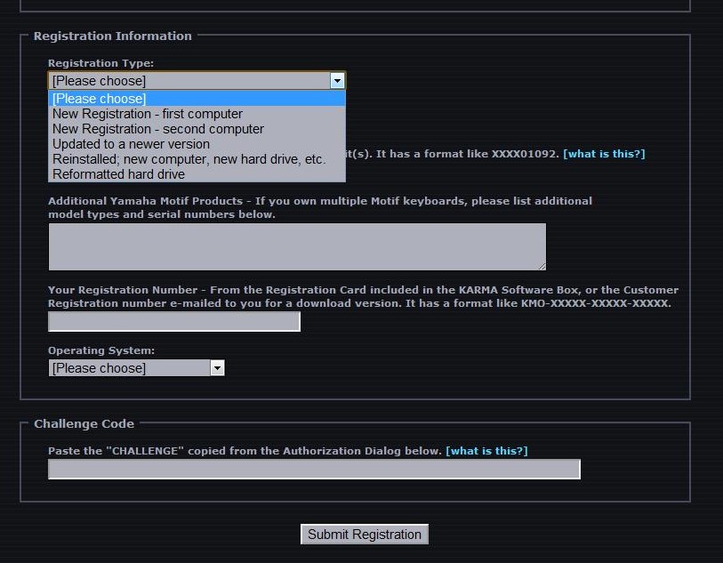Open "what is this?" link for Challenge Code
This screenshot has height=563, width=723.
486,451
